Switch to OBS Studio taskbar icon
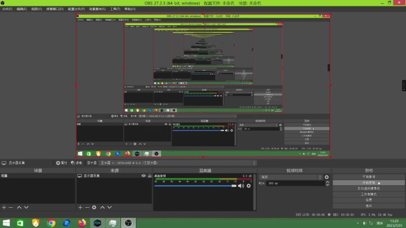The image size is (406, 228). pos(128,223)
